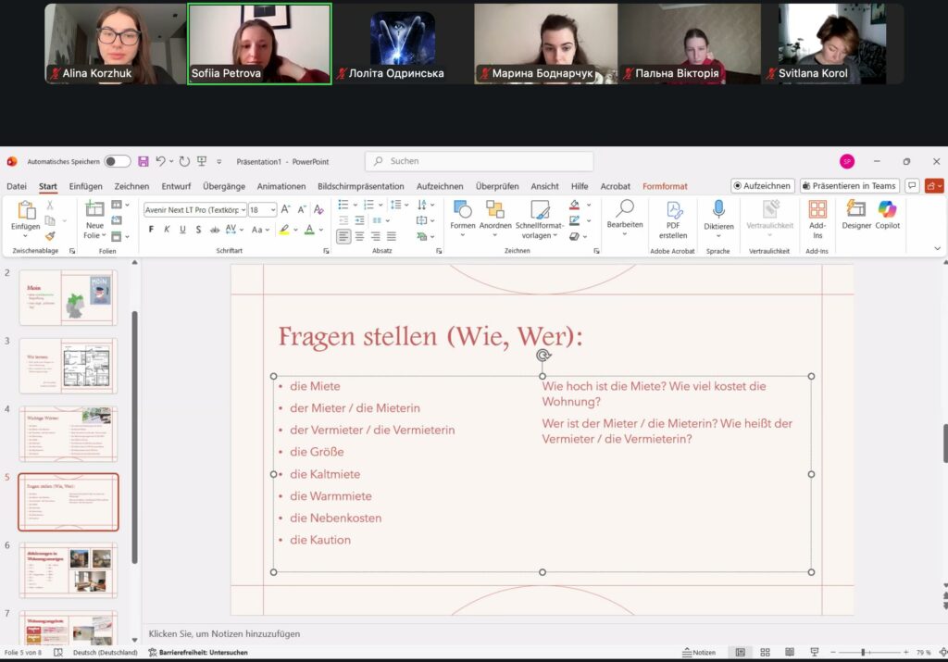This screenshot has height=662, width=948.
Task: Expand the font size dropdown showing 18
Action: pos(272,210)
